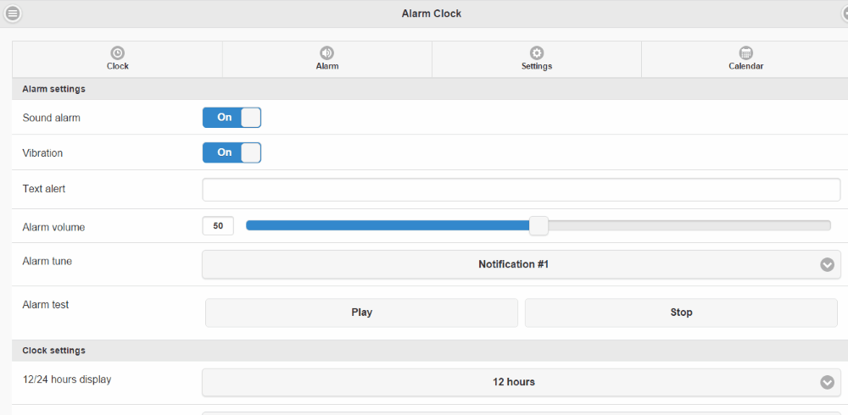848x415 pixels.
Task: Click the unfilled part of the volume track
Action: (x=689, y=226)
